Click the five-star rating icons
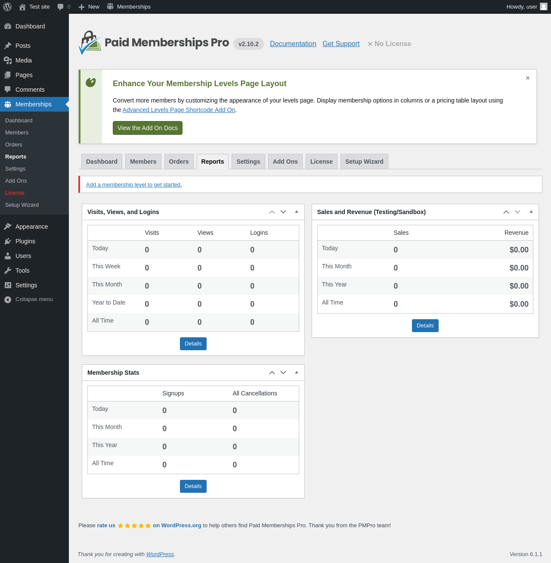Image resolution: width=551 pixels, height=563 pixels. 134,526
